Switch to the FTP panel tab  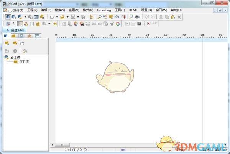[x=22, y=36]
